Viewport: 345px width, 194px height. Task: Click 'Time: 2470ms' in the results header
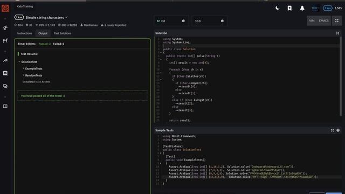click(x=26, y=44)
